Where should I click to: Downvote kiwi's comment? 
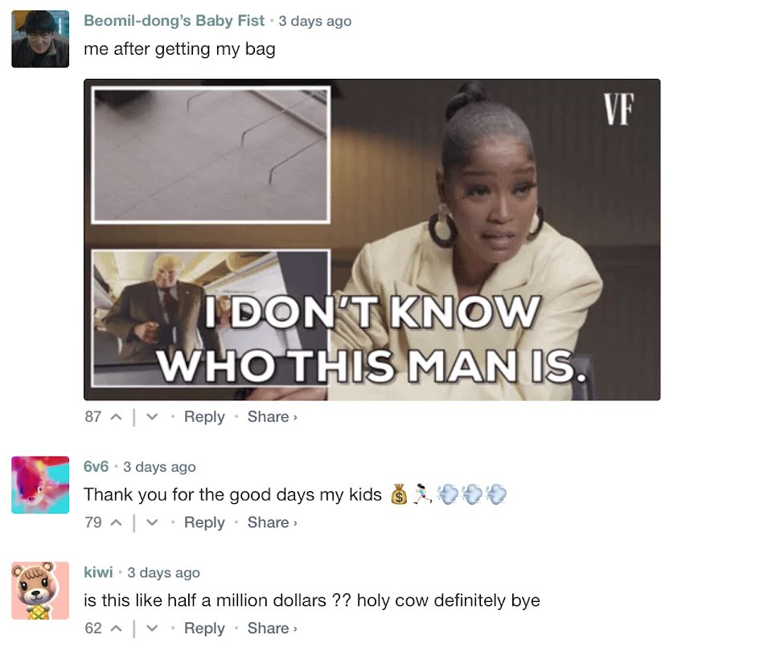[152, 628]
